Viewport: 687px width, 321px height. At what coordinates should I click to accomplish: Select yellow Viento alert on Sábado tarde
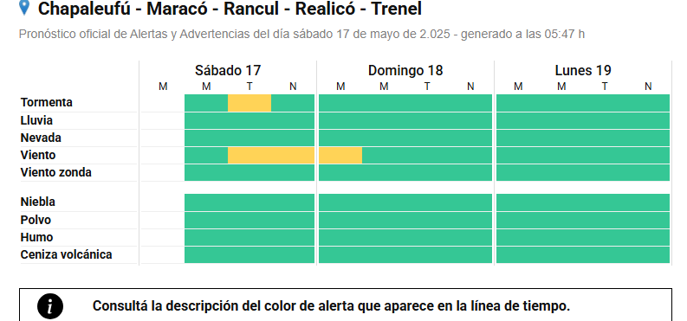[x=271, y=155]
